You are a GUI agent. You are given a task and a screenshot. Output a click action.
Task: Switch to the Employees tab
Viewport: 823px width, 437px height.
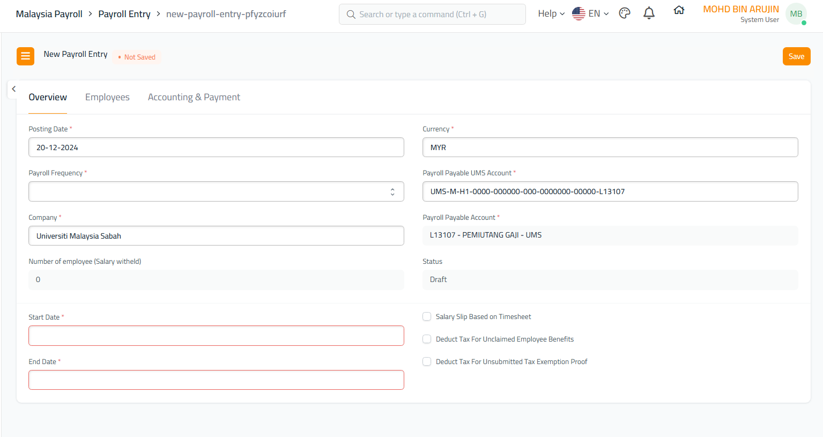pyautogui.click(x=107, y=97)
